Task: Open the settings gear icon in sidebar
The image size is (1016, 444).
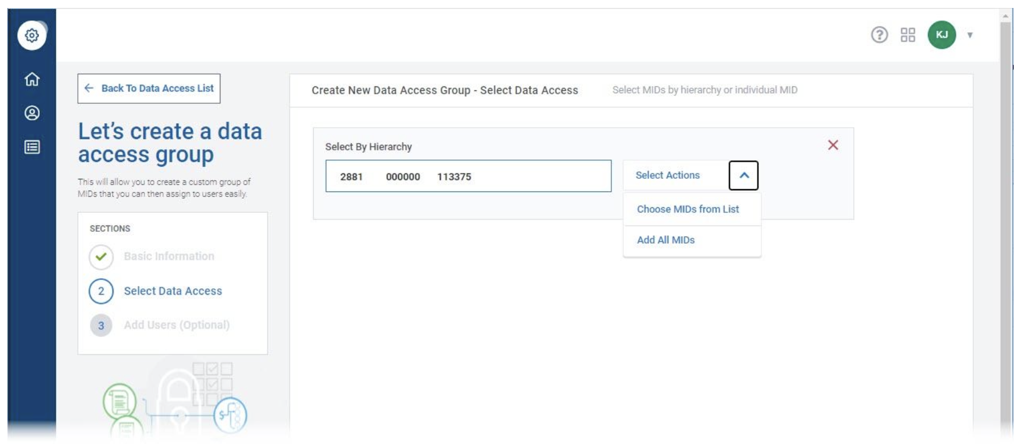Action: [32, 35]
